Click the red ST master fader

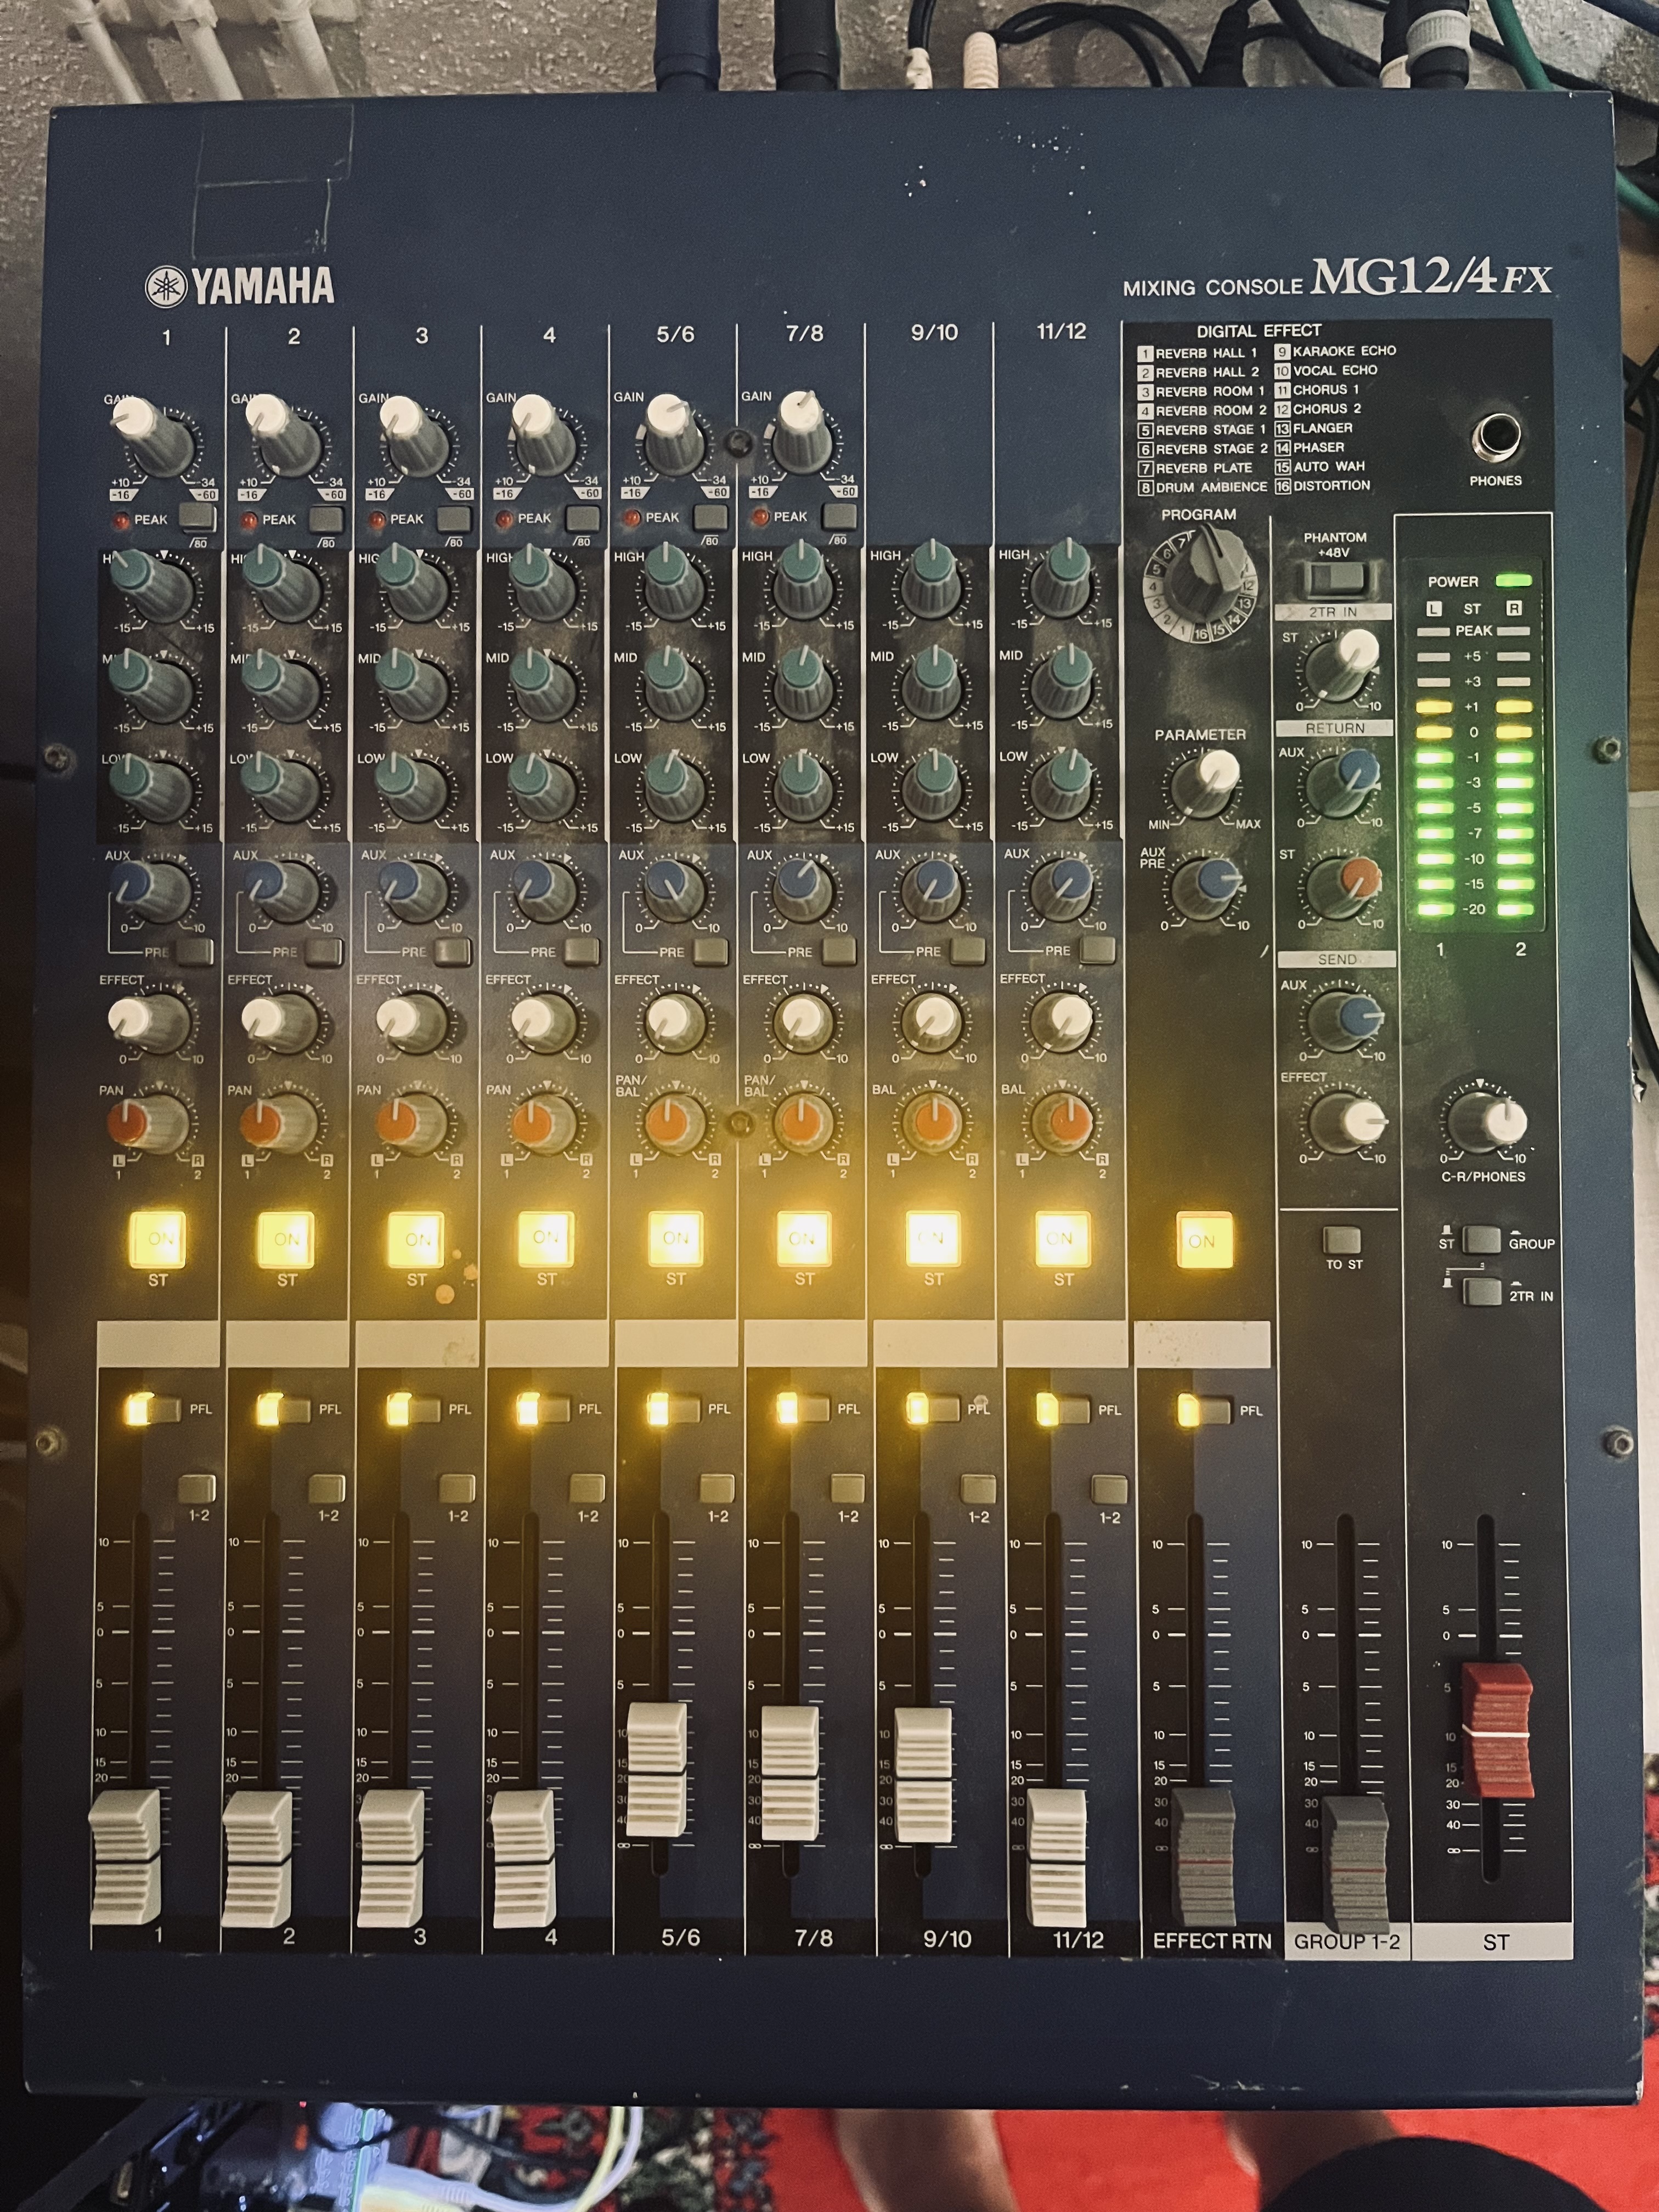pos(1497,1730)
